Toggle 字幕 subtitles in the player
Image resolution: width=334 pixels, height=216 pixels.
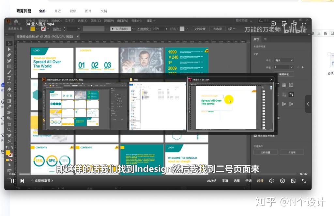225,181
